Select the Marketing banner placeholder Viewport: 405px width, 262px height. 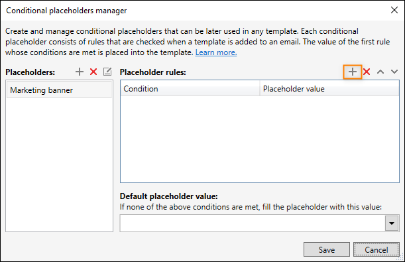pyautogui.click(x=59, y=90)
